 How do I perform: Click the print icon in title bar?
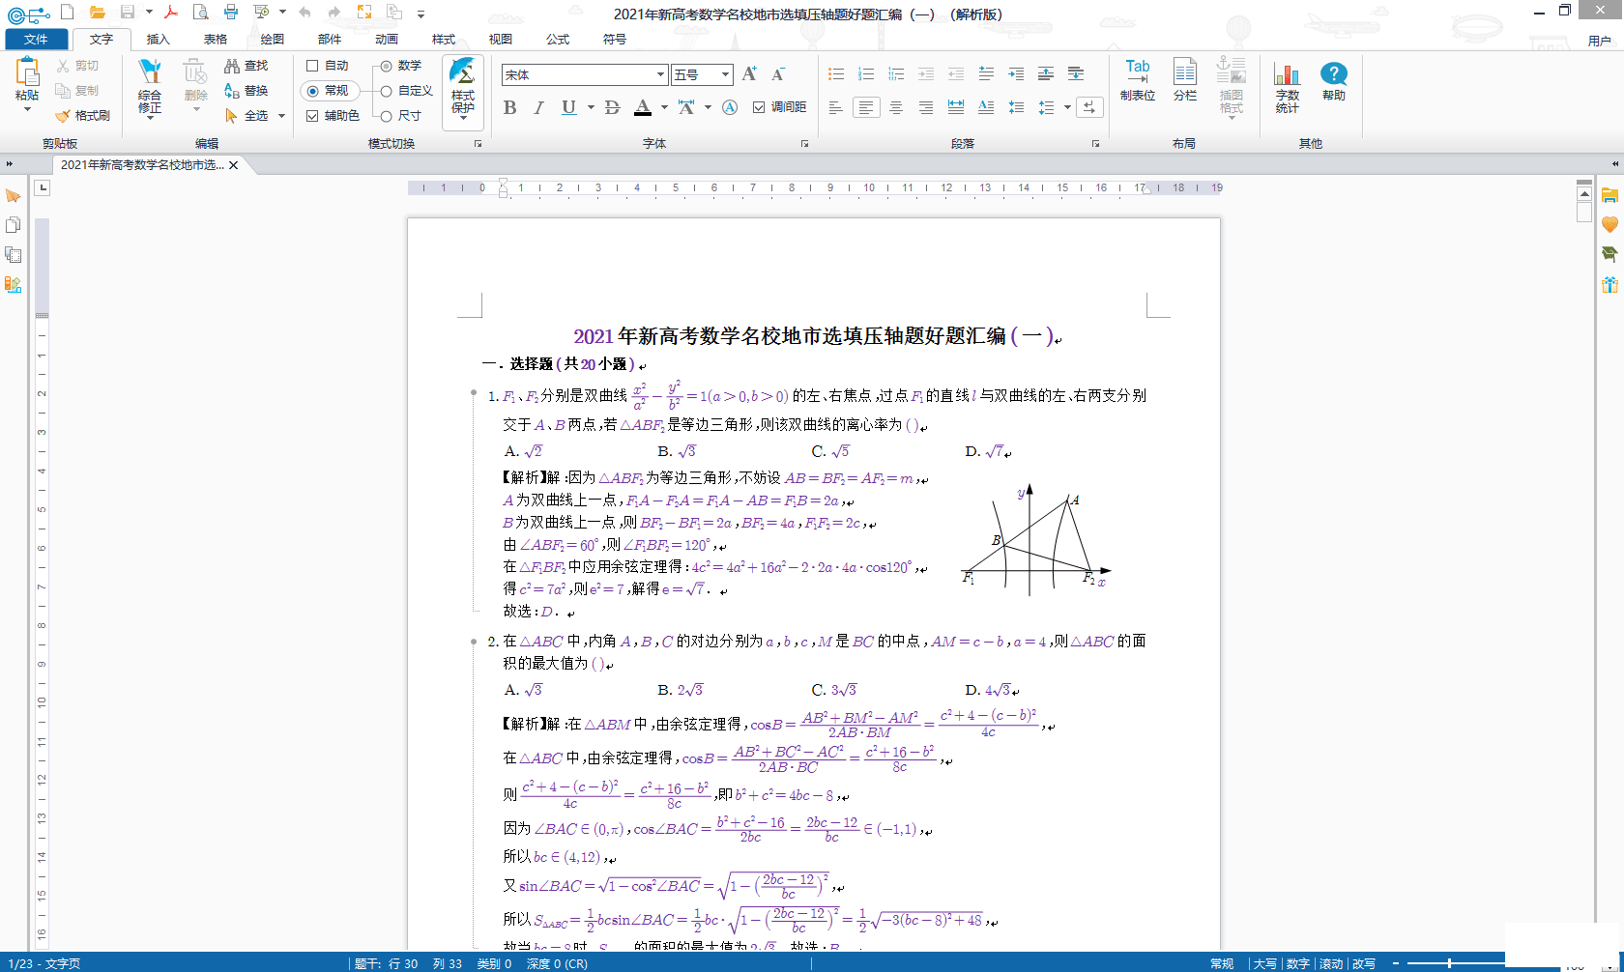pos(231,13)
